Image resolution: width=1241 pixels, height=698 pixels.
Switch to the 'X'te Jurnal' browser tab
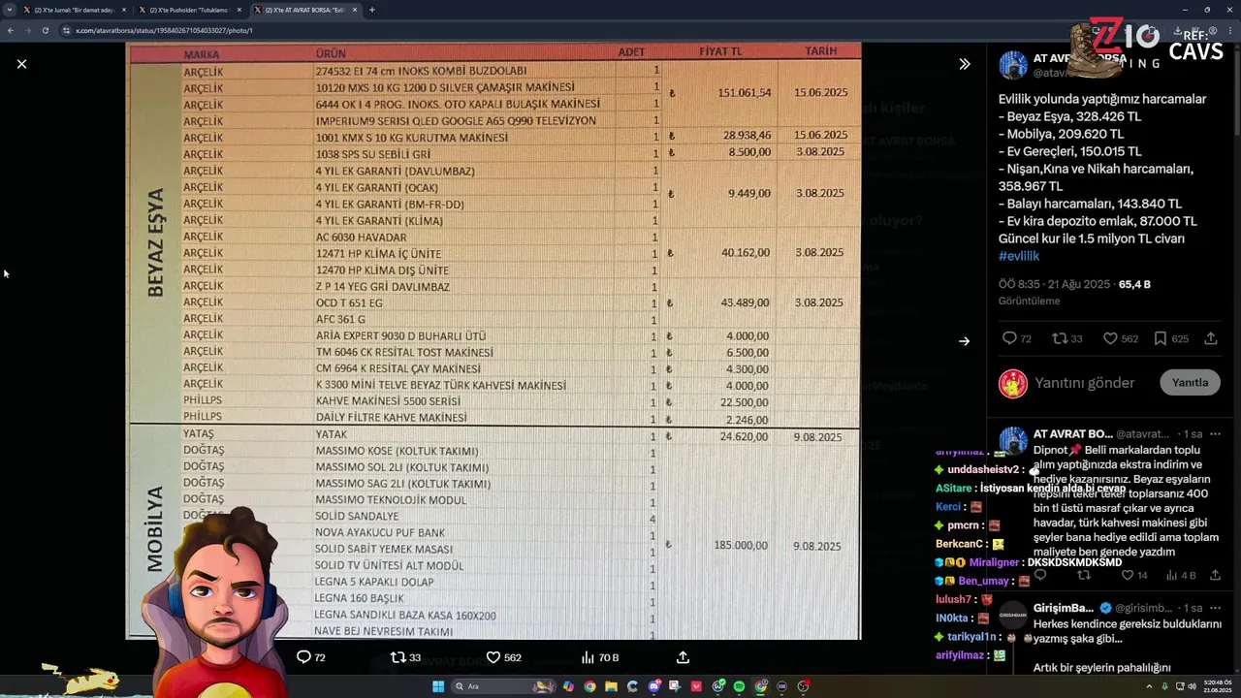coord(74,10)
